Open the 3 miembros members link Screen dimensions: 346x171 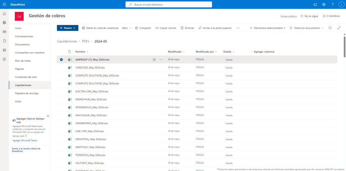[x=331, y=16]
